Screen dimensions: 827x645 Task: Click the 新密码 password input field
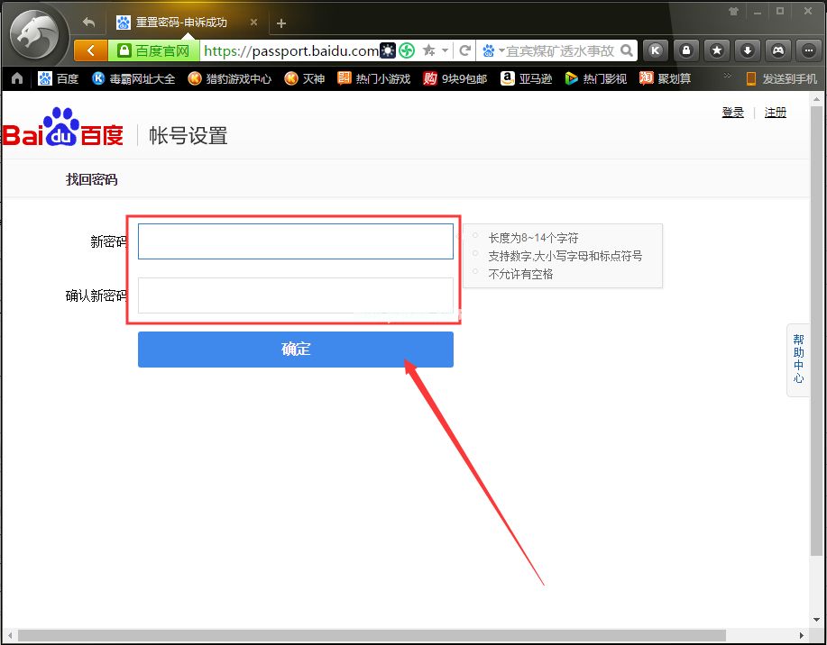(295, 241)
